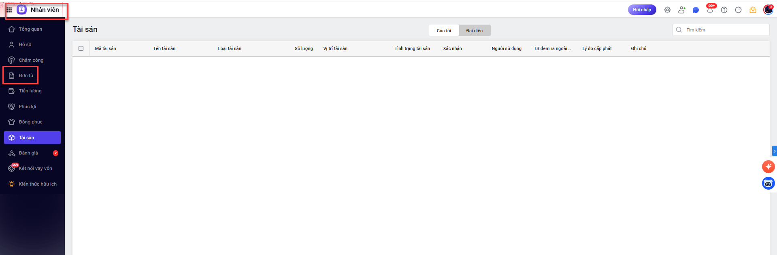Click the Đồng phục shirt icon
Viewport: 777px width, 255px height.
[11, 122]
